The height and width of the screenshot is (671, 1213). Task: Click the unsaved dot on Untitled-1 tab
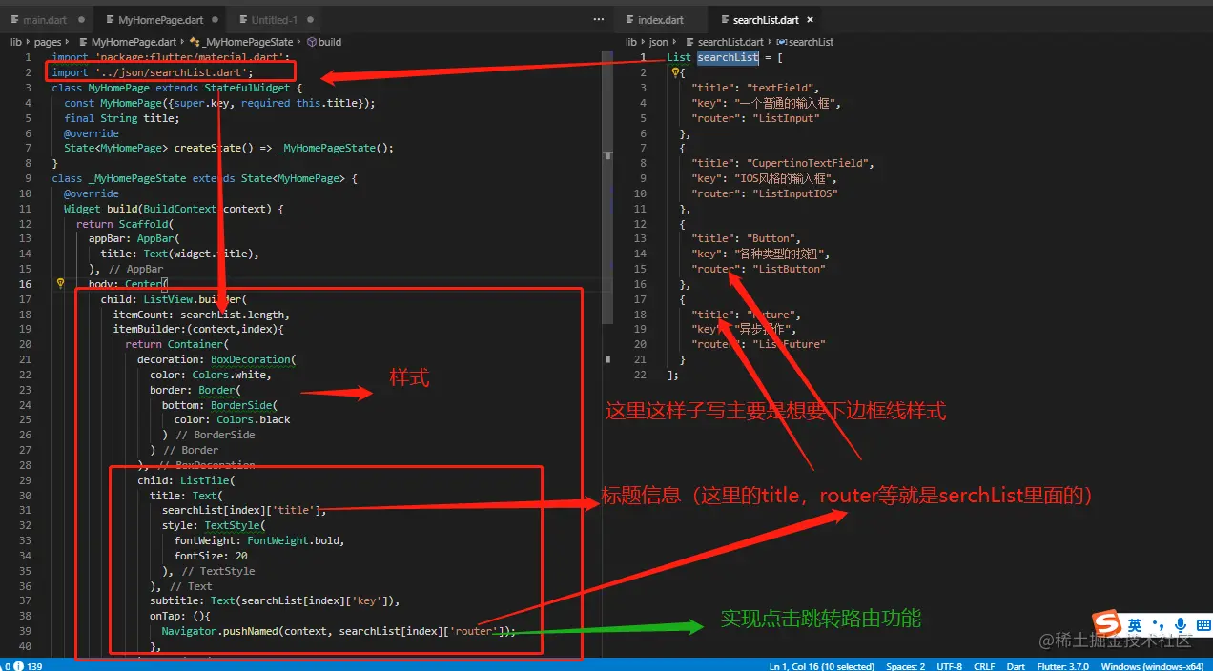click(311, 19)
